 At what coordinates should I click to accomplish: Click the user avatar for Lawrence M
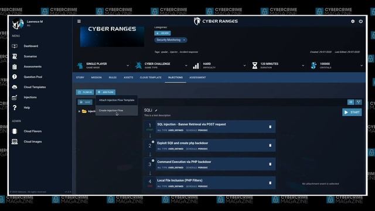(18, 23)
